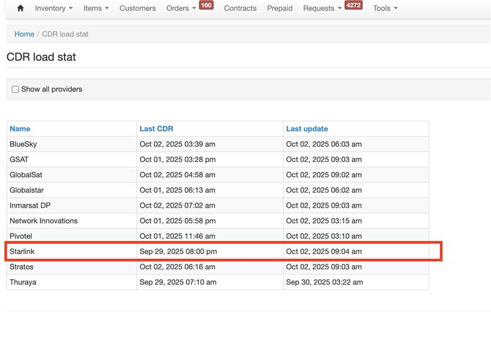Click Starlink's last CDR Sep 29 08:00 pm
The height and width of the screenshot is (340, 491).
pyautogui.click(x=178, y=252)
